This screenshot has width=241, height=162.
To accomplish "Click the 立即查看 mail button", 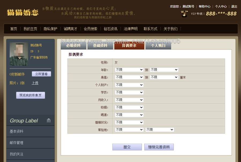I will pos(41,74).
